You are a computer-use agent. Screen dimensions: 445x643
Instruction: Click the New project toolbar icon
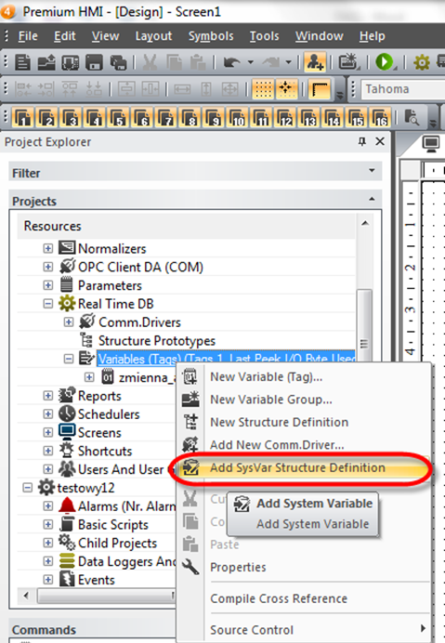click(x=23, y=62)
